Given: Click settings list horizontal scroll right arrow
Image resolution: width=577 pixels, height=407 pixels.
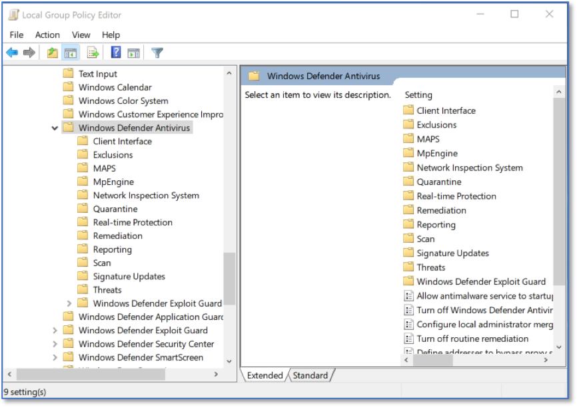Looking at the screenshot, I should point(546,360).
